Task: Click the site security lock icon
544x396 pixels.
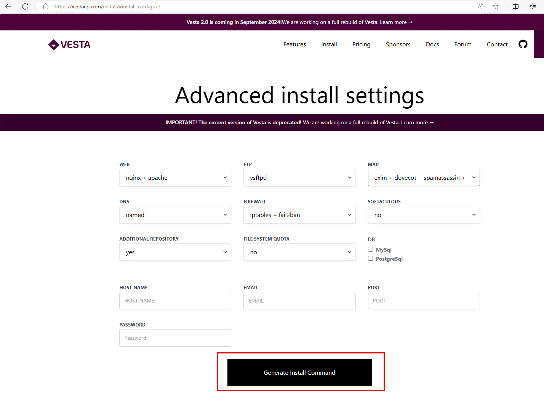Action: pos(45,6)
